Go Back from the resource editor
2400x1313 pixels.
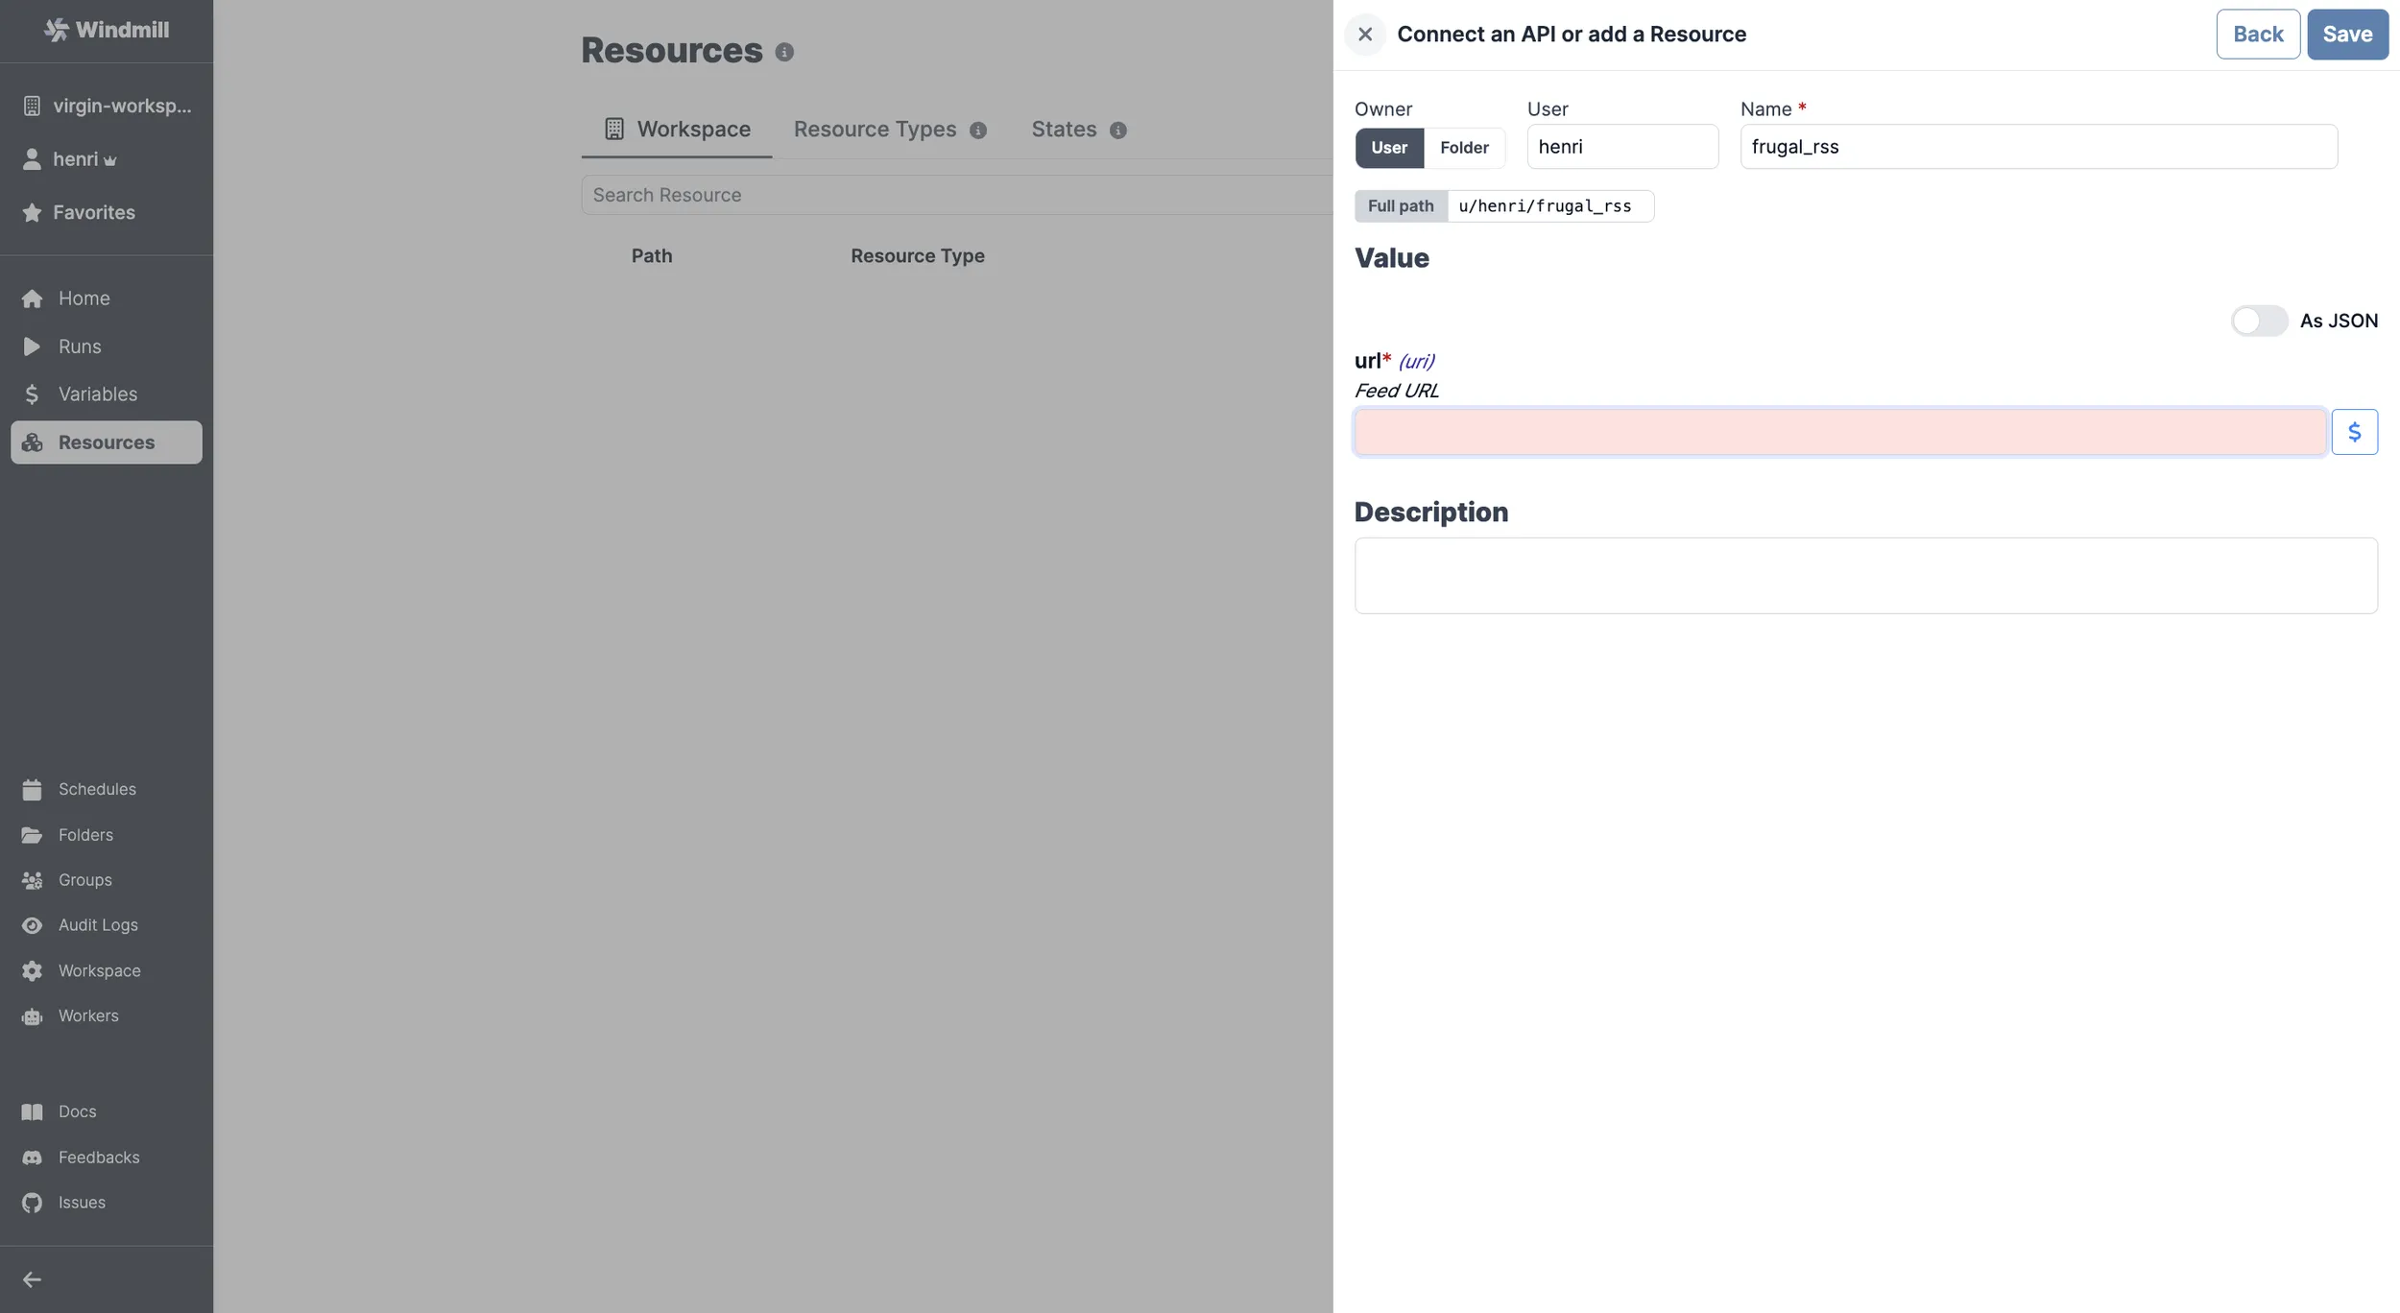click(2257, 34)
